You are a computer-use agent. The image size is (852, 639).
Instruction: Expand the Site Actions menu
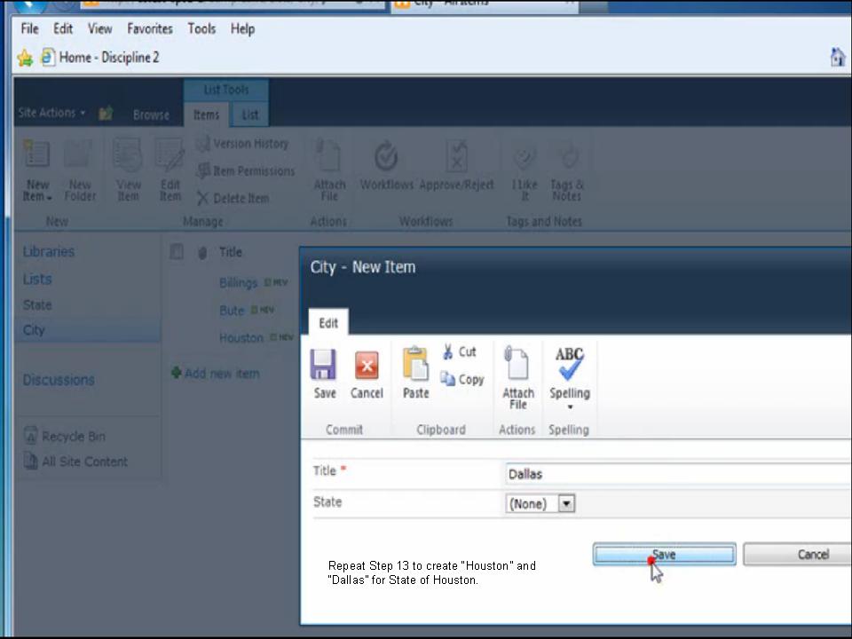51,113
